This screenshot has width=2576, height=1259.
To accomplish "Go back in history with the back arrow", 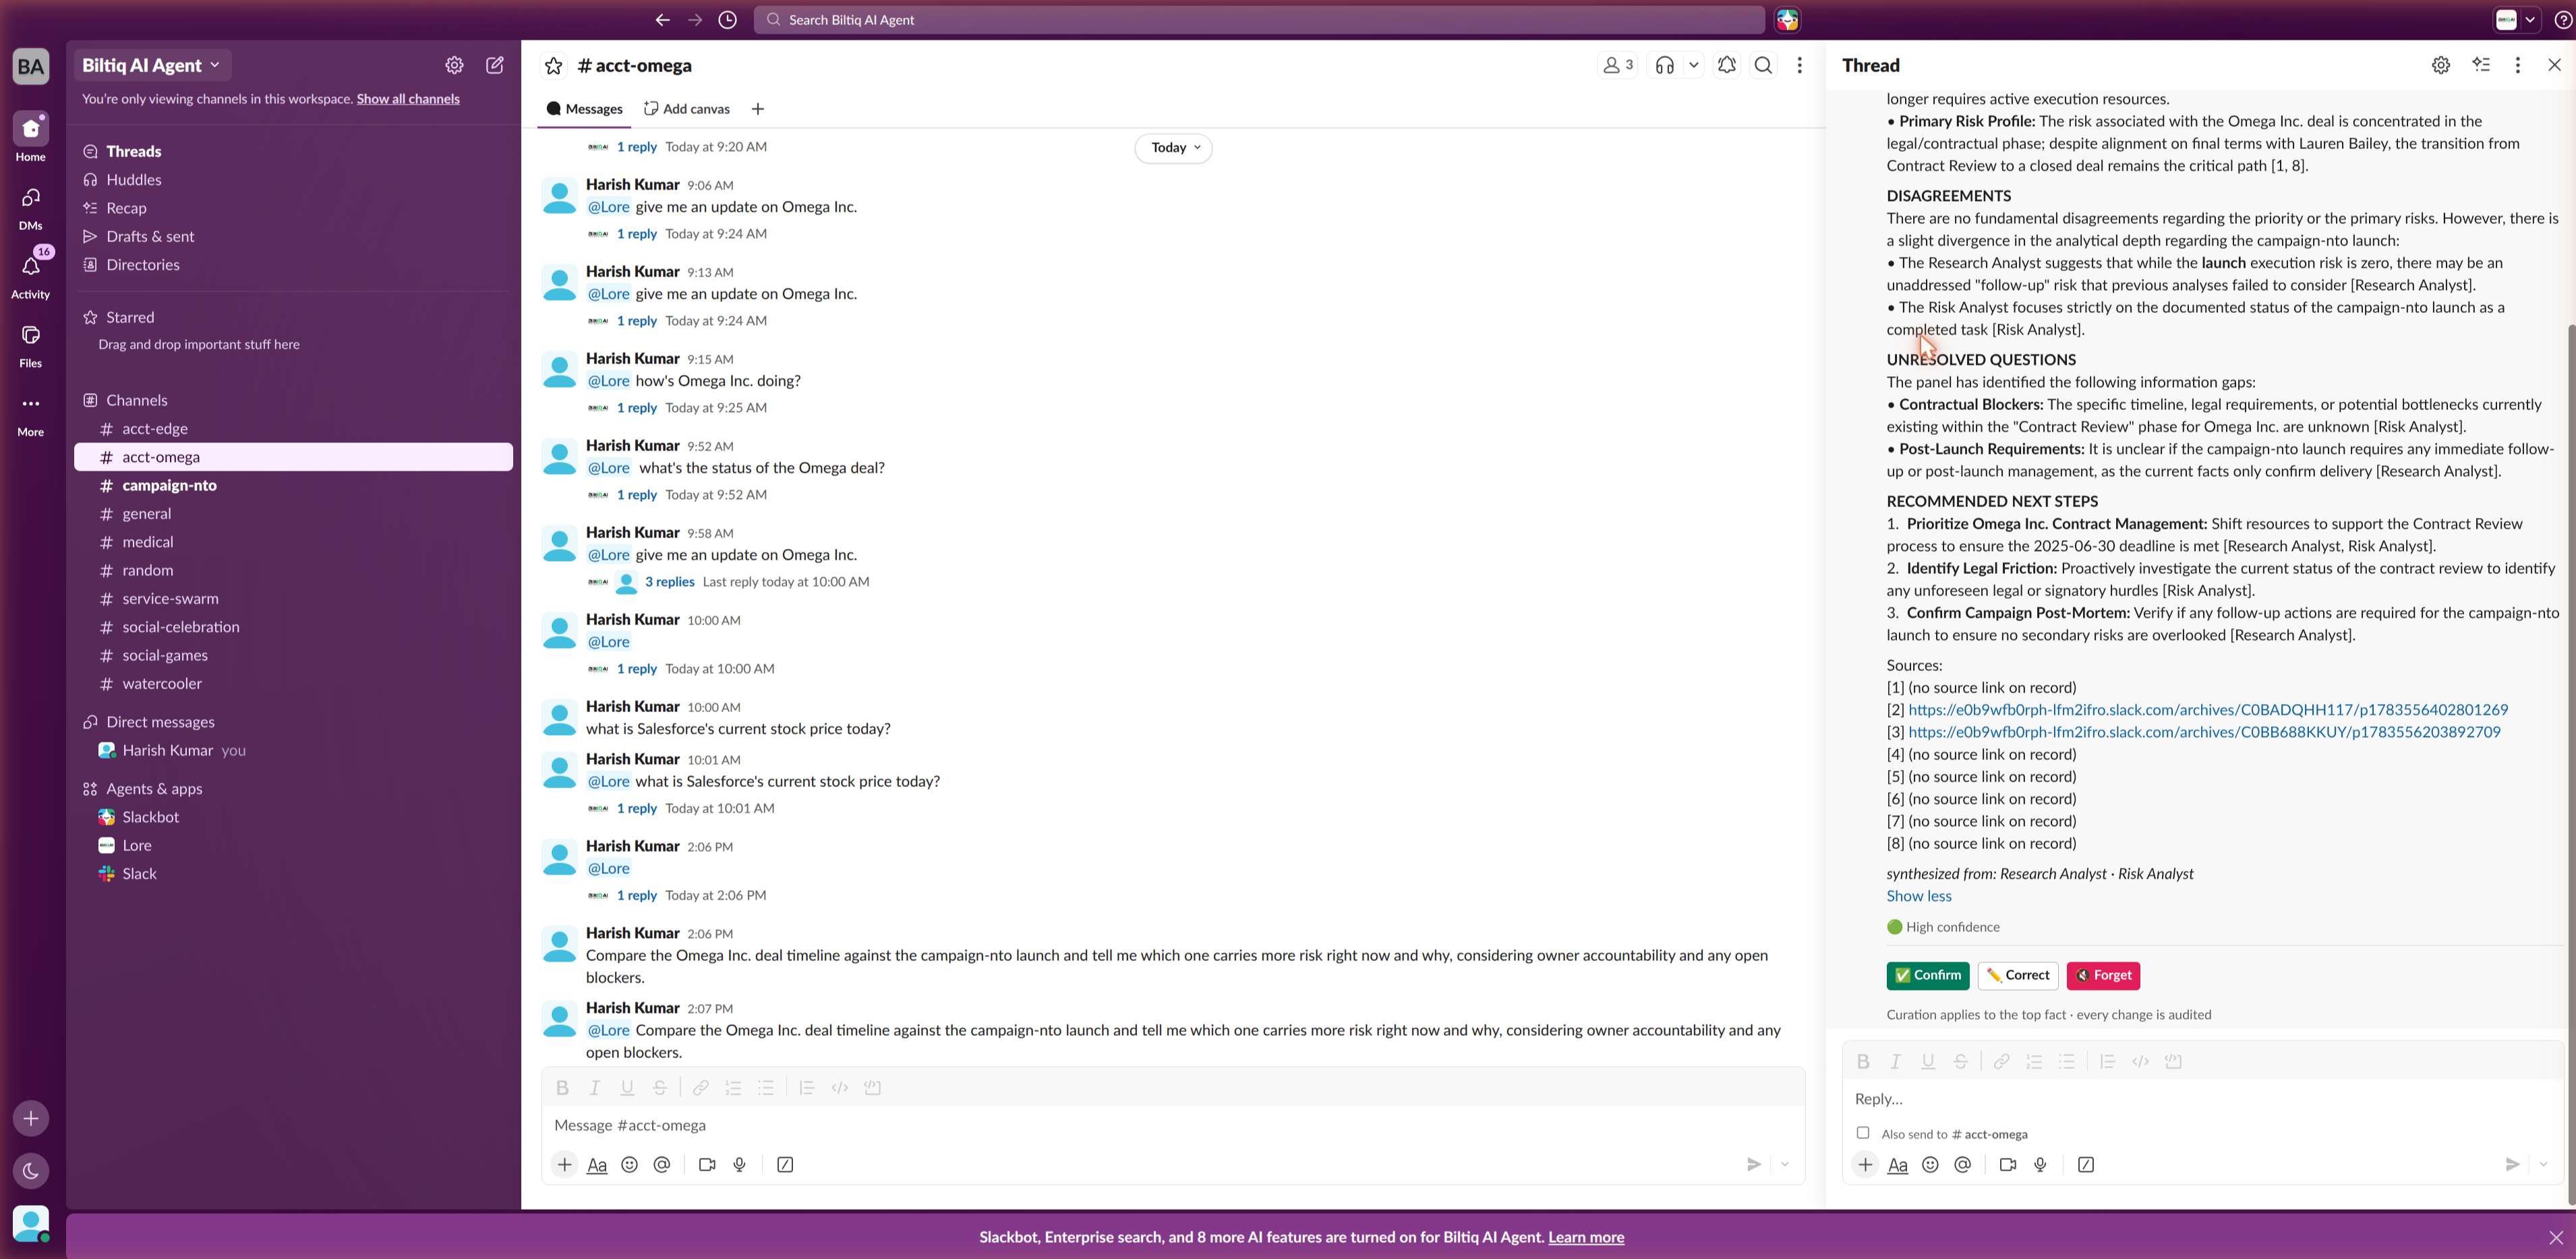I will (662, 20).
